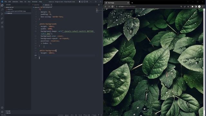This screenshot has width=206, height=116.
Task: Click UTF-8 encoding in status bar
Action: pos(72,115)
